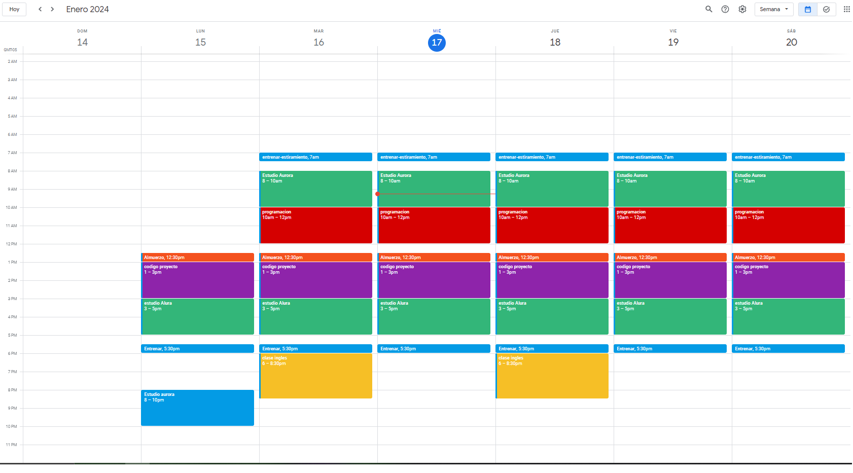Screen dimensions: 853x473
Task: Open the search magnifier icon
Action: (708, 9)
